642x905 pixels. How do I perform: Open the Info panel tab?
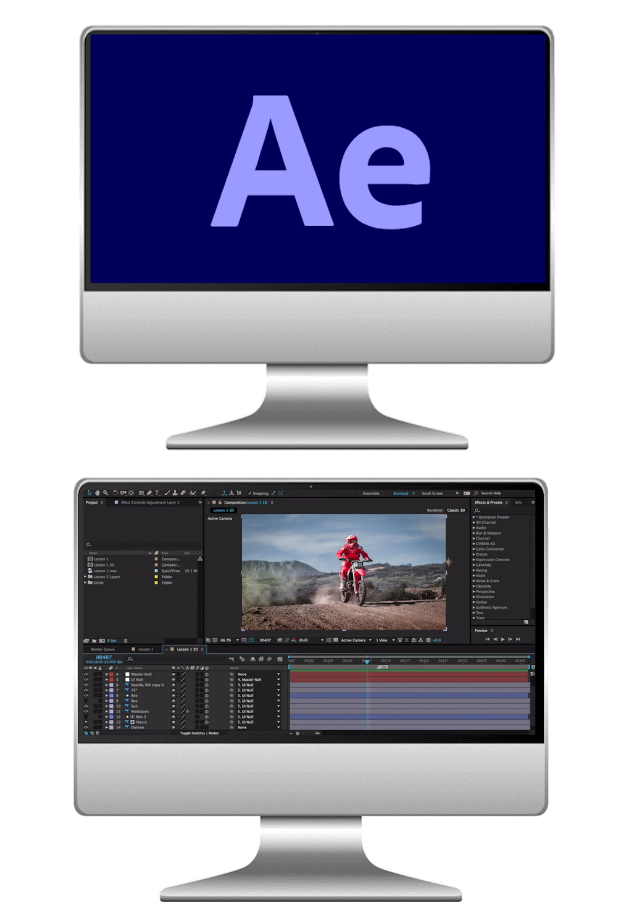tap(519, 503)
